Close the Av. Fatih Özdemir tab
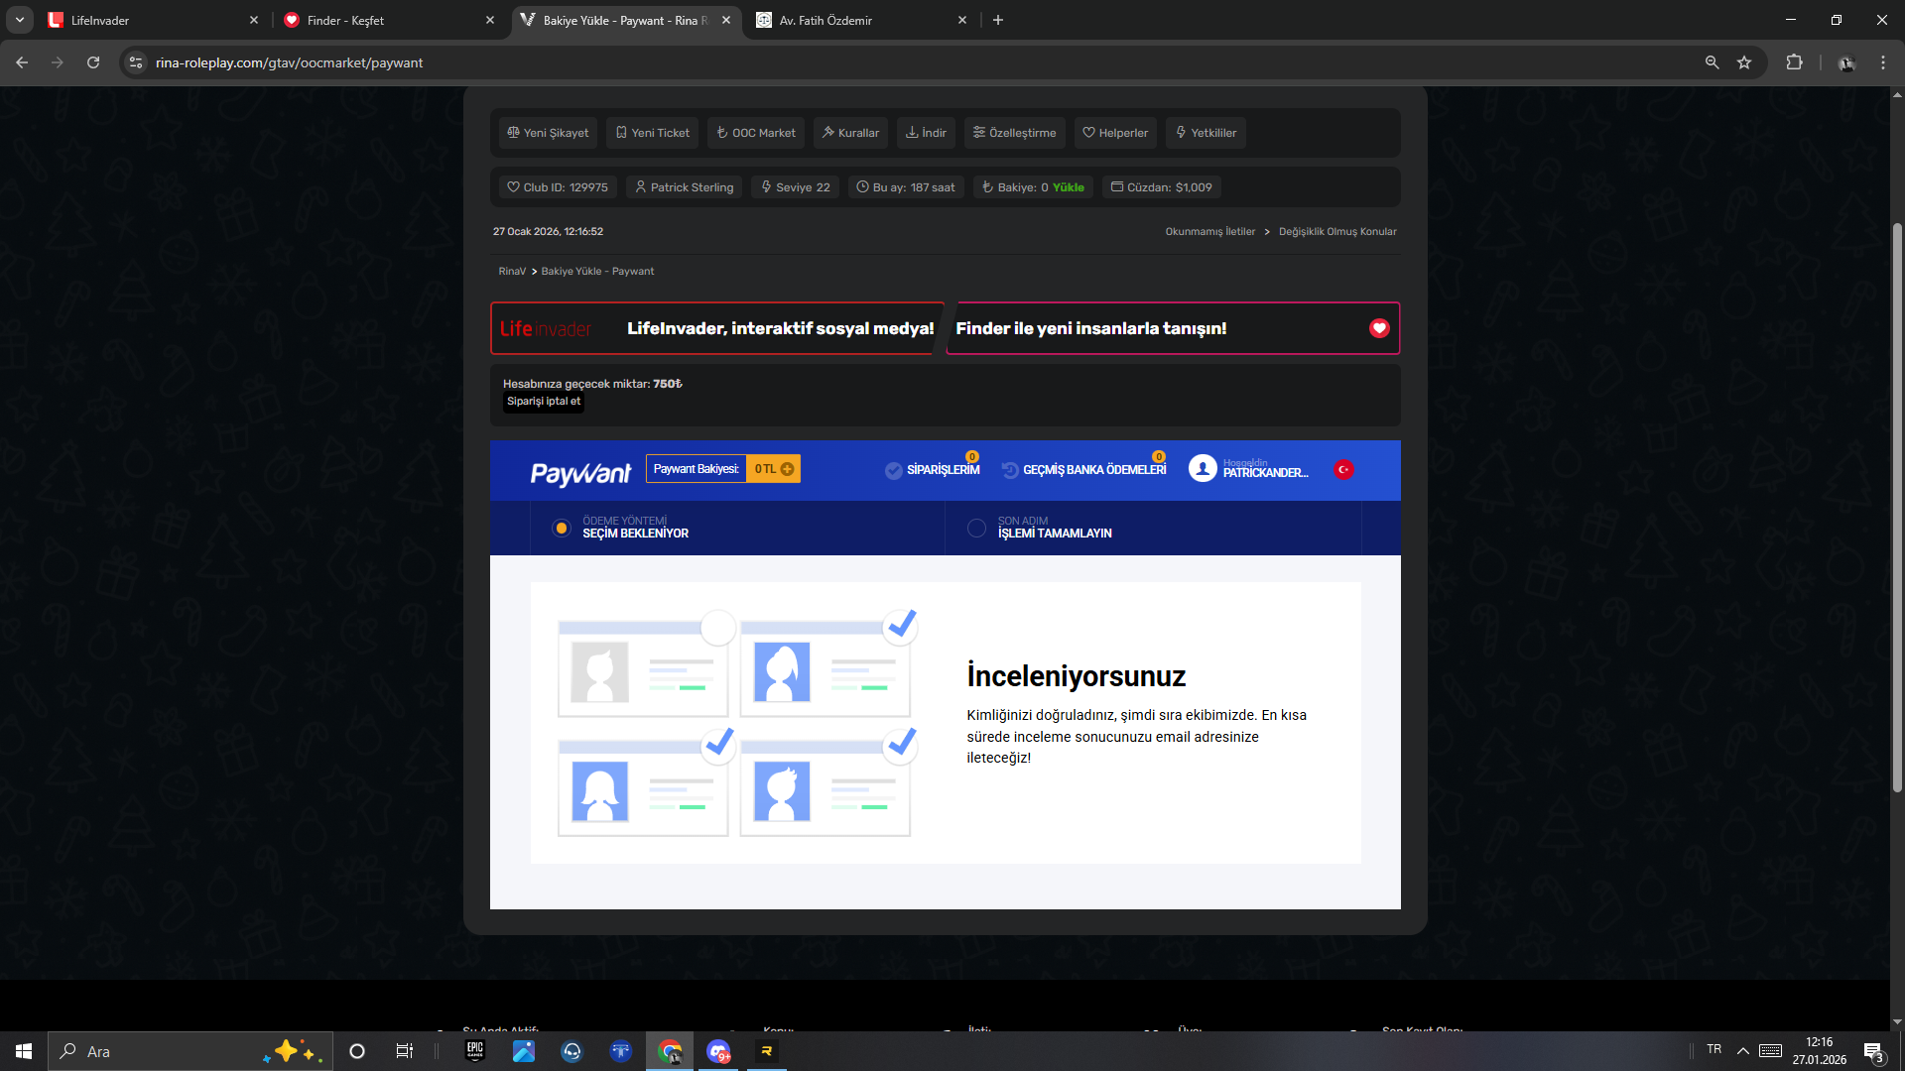The image size is (1905, 1071). tap(962, 20)
